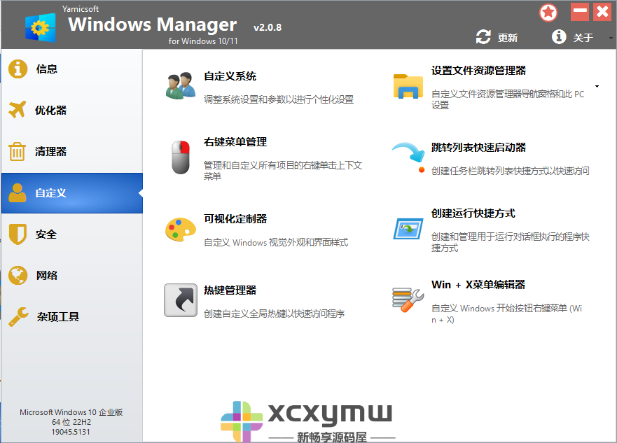Switch to the 优化器 tab
Image resolution: width=617 pixels, height=443 pixels.
(71, 110)
